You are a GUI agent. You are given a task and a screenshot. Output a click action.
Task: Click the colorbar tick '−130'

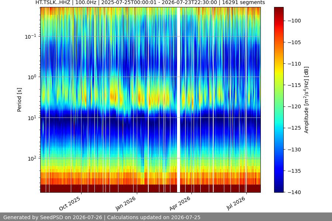pos(294,150)
